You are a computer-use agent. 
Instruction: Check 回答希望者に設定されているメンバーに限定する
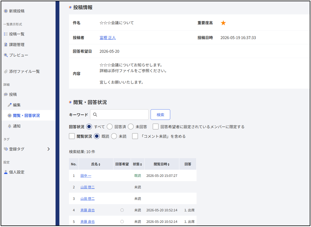(x=156, y=127)
